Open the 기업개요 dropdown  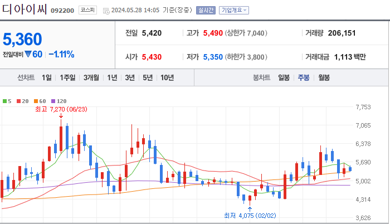[x=234, y=10]
